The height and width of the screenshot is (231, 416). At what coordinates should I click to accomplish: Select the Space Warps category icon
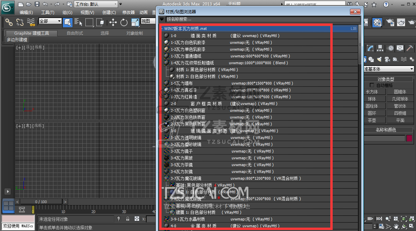[403, 59]
